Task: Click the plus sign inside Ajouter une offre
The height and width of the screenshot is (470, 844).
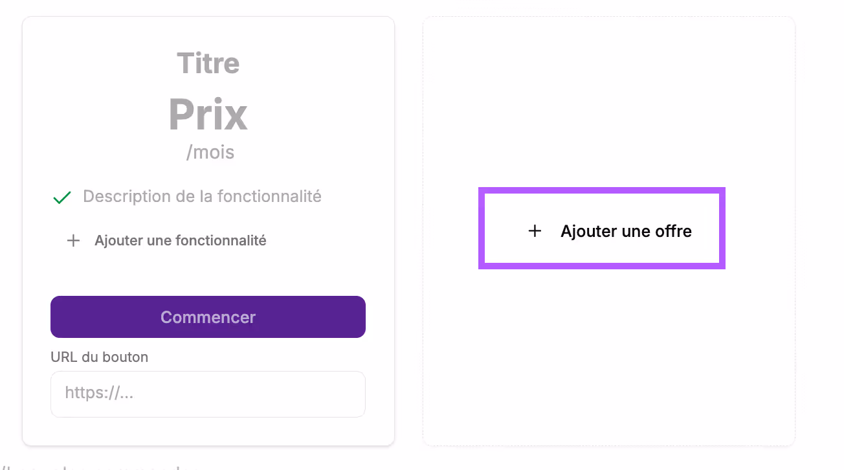Action: [x=535, y=230]
